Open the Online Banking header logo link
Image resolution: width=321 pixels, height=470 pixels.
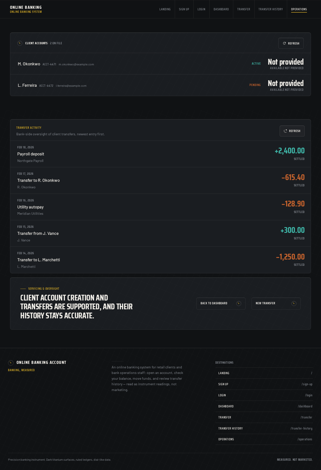[x=26, y=9]
